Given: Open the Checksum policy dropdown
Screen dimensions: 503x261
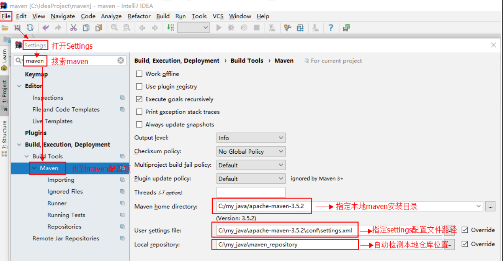Looking at the screenshot, I should 251,151.
